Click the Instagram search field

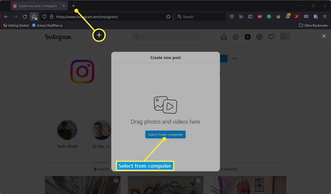tap(165, 37)
